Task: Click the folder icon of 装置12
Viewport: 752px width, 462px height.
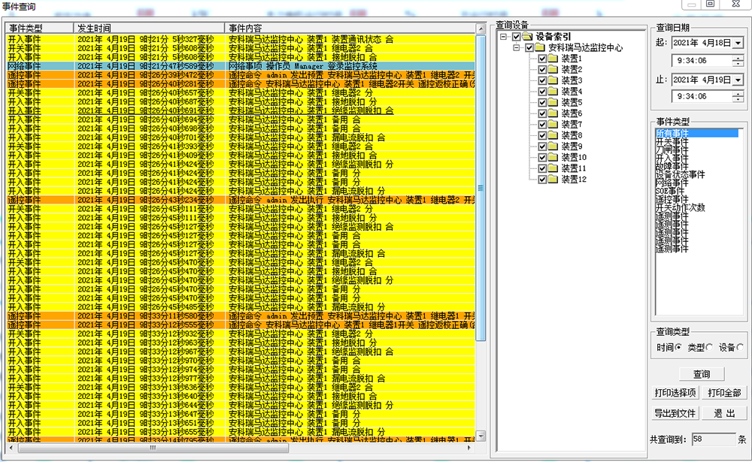Action: point(553,180)
